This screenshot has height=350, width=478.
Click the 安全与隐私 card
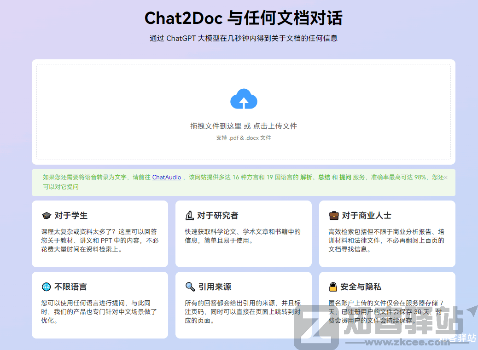coord(387,305)
